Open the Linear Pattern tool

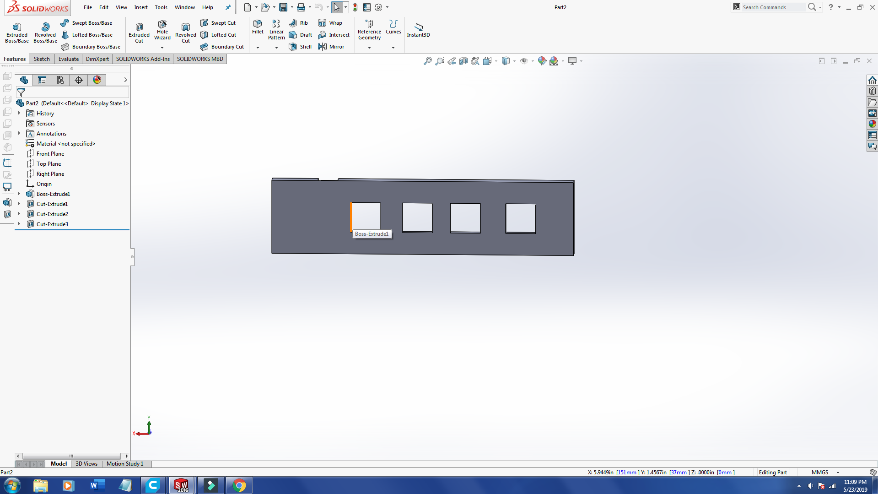(x=276, y=30)
